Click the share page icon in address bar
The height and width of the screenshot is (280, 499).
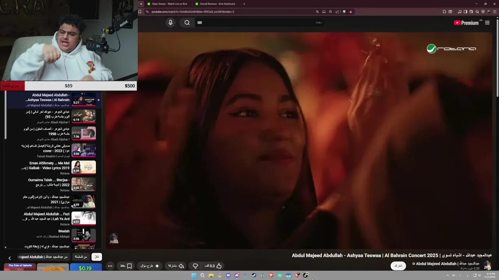(x=337, y=12)
